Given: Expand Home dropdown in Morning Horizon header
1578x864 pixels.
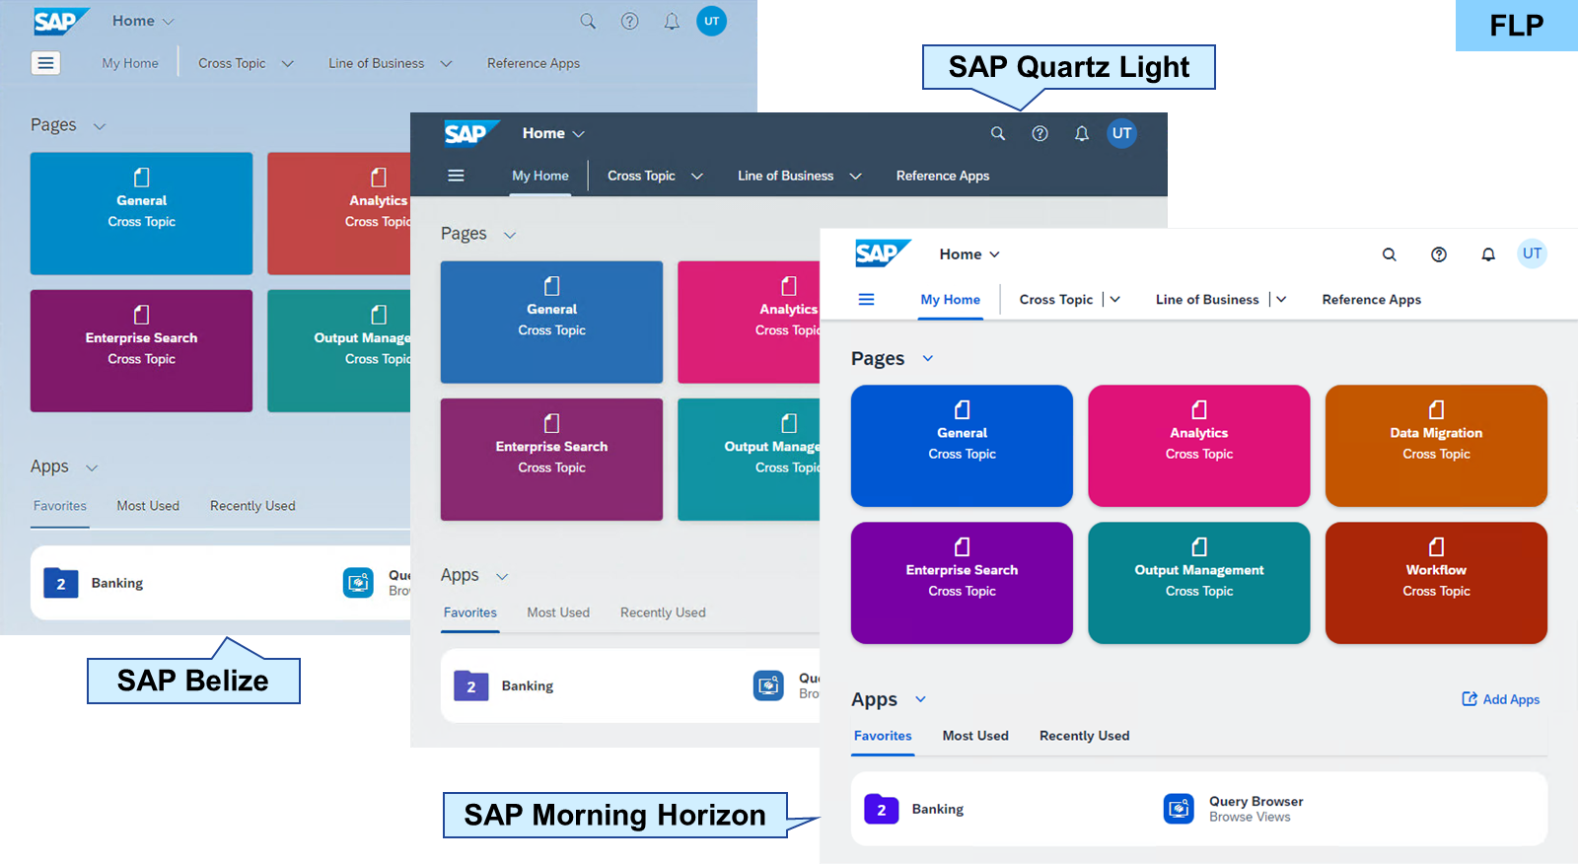Looking at the screenshot, I should 994,254.
